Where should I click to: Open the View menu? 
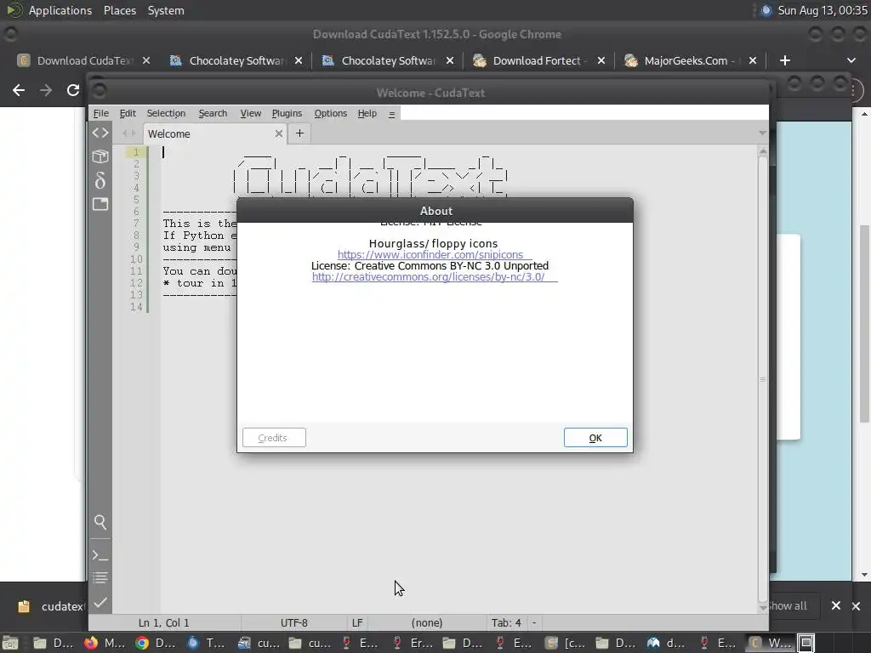[251, 113]
